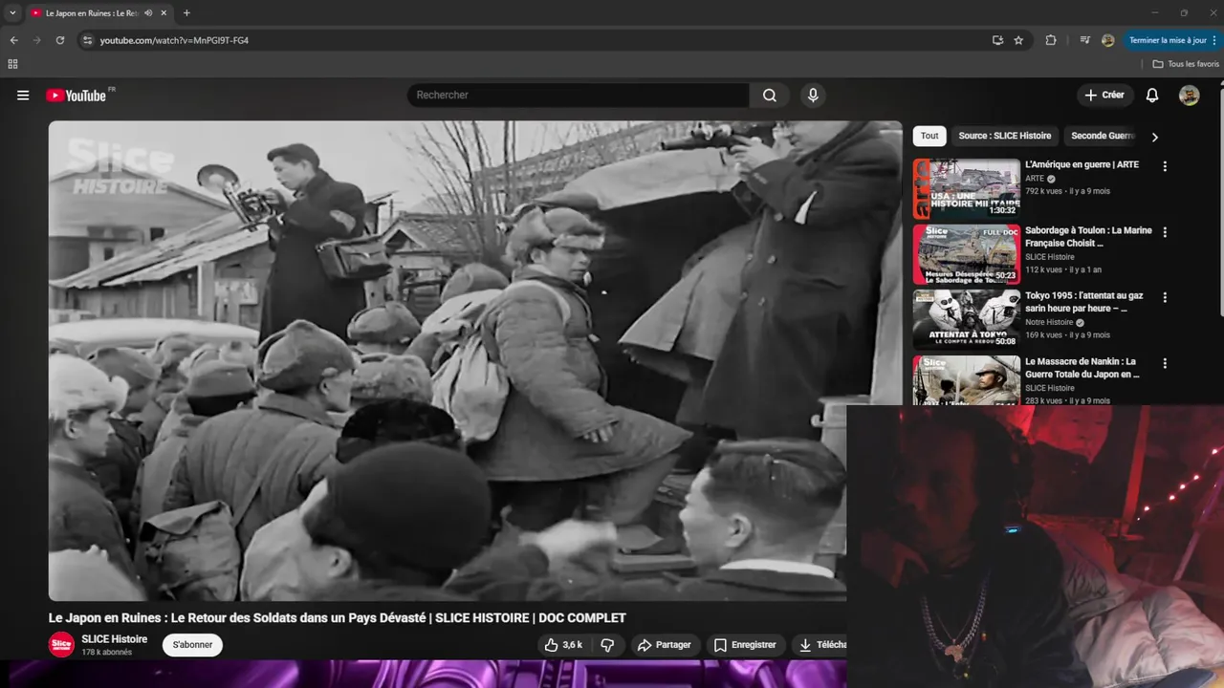Screen dimensions: 1224x688
Task: Select the Tout filter chip
Action: pyautogui.click(x=929, y=136)
